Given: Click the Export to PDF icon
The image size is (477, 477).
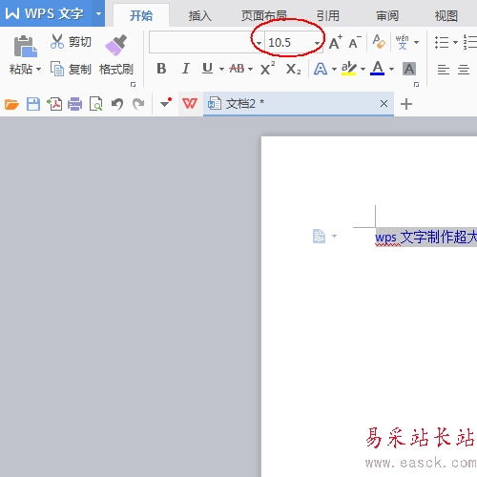Looking at the screenshot, I should (x=54, y=104).
